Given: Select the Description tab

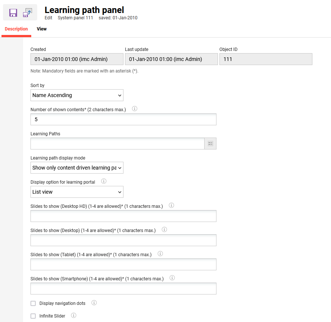Looking at the screenshot, I should pos(16,29).
